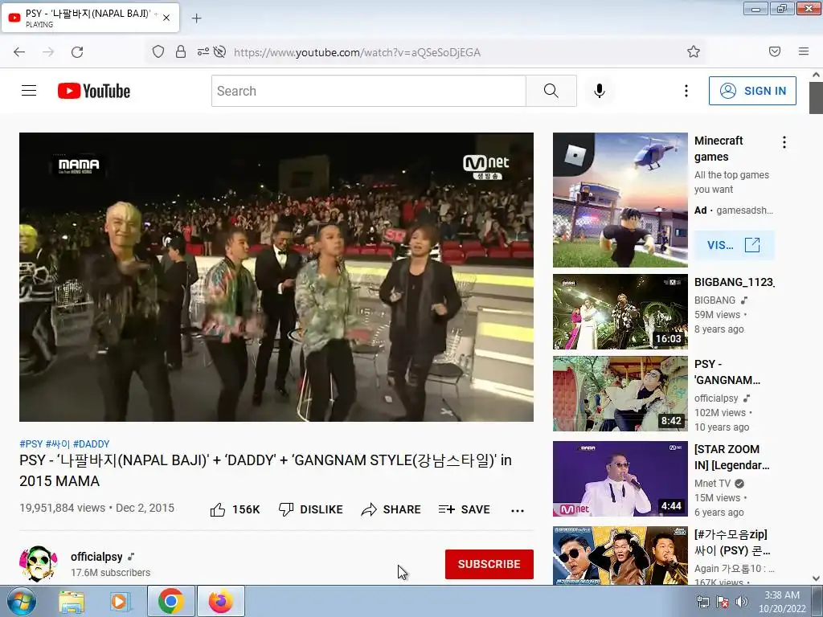The width and height of the screenshot is (823, 617).
Task: Click the address bar URL
Action: tap(357, 52)
